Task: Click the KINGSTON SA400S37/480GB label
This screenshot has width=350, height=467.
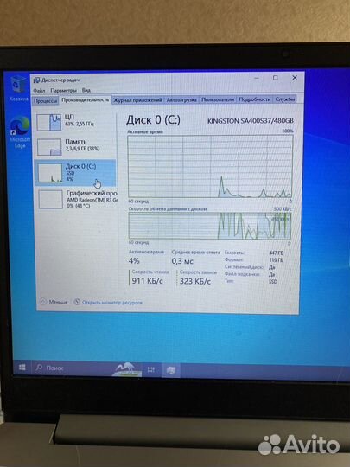Action: 251,120
